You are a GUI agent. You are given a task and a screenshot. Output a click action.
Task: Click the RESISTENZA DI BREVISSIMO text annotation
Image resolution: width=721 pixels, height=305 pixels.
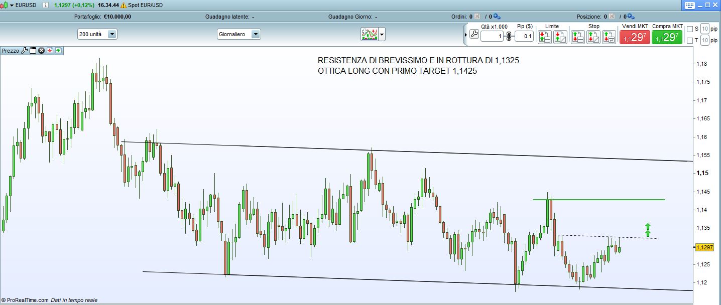[418, 60]
